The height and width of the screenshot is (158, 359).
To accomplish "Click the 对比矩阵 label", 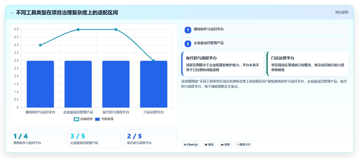I will 342,12.
